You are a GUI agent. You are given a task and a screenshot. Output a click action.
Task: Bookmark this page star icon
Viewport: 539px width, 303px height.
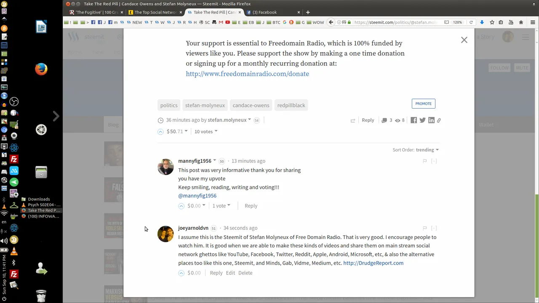tap(491, 22)
